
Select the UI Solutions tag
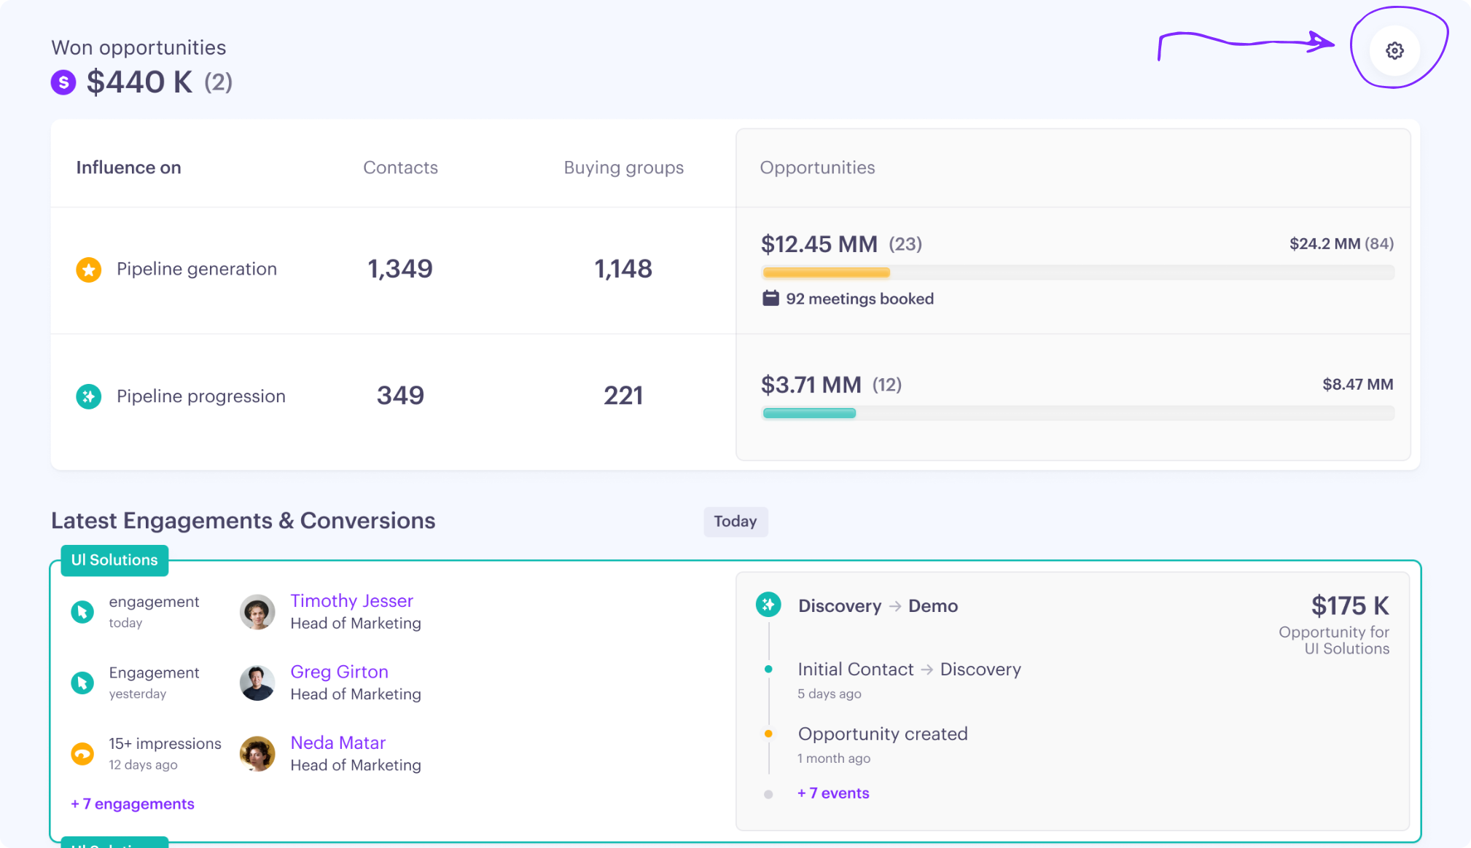point(114,560)
